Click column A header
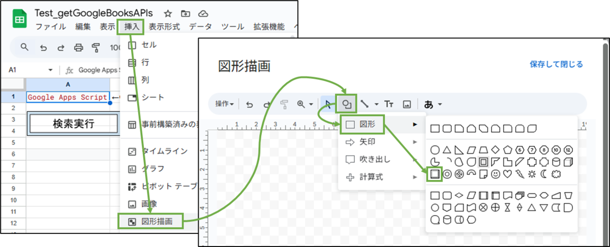 (68, 84)
